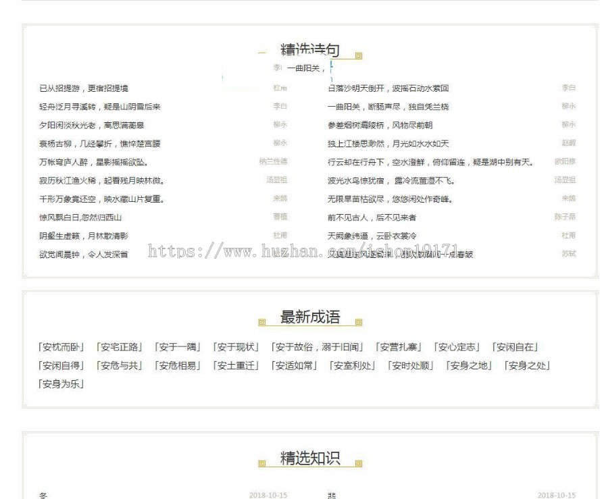Click the ornament icon left of 精选知识 heading
This screenshot has height=499, width=608.
click(x=263, y=462)
